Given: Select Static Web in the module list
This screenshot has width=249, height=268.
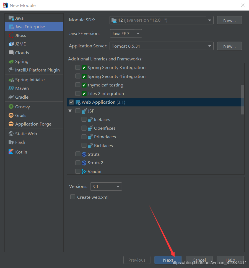Looking at the screenshot, I should pyautogui.click(x=34, y=134).
